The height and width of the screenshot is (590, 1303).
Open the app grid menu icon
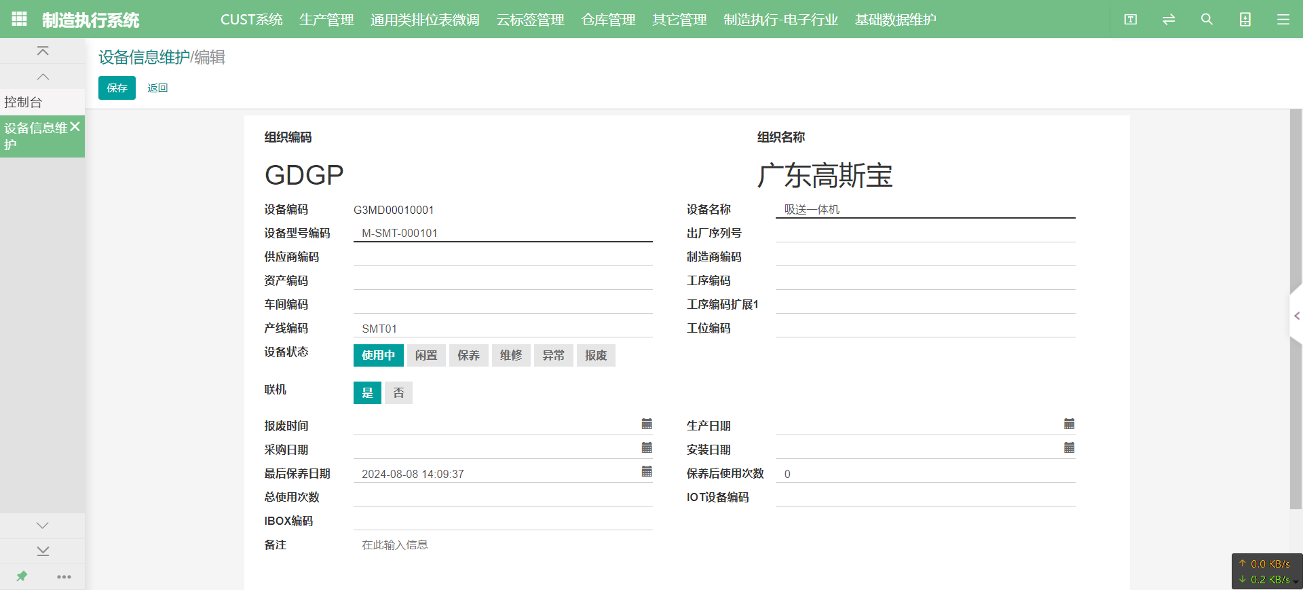(20, 19)
